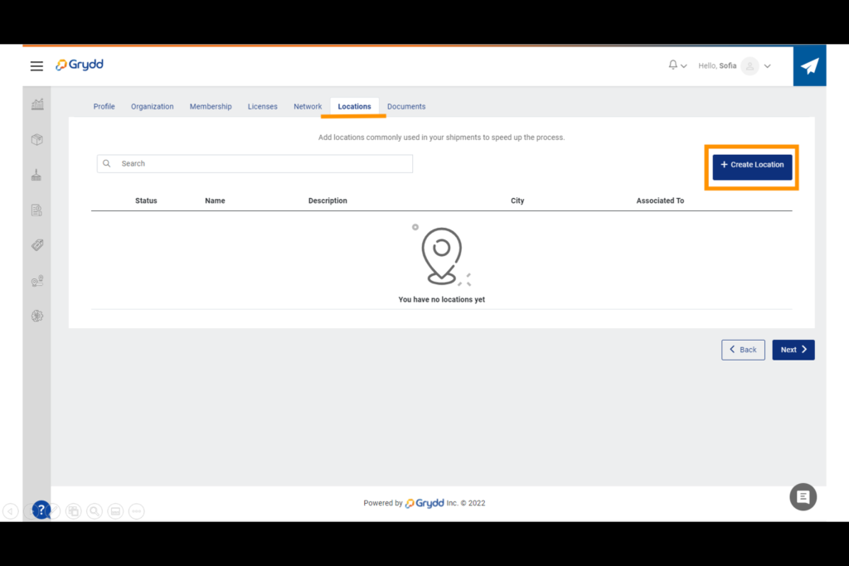The image size is (849, 566).
Task: Open the warehouse icon in the sidebar
Action: pos(36,175)
